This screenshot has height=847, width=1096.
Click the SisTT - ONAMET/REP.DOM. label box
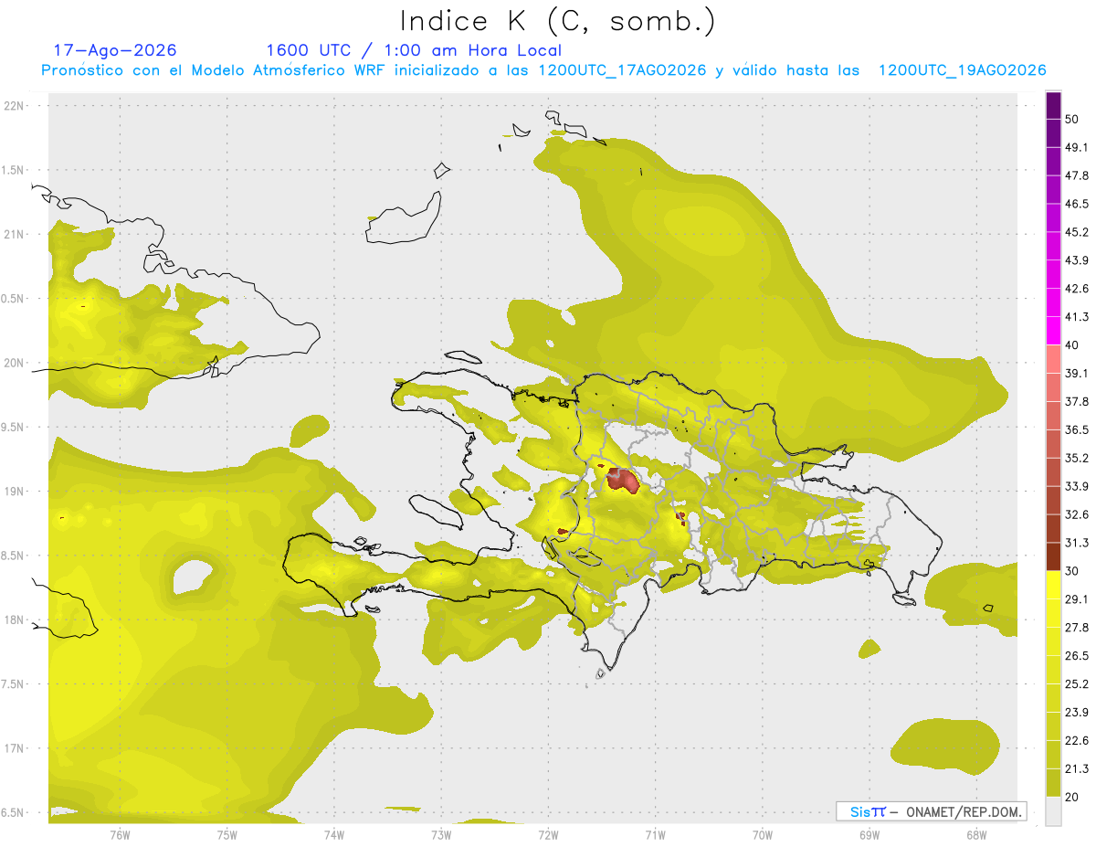[x=932, y=811]
